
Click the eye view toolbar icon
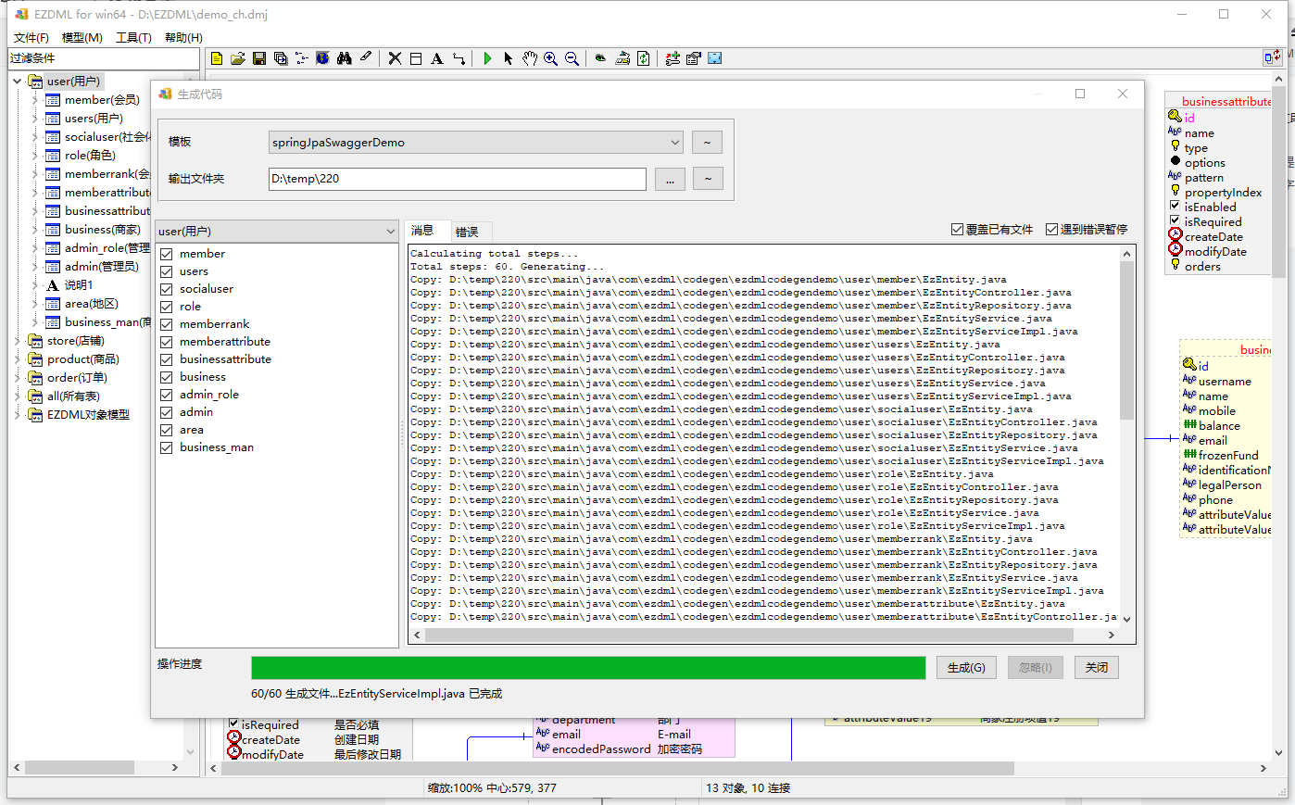(600, 58)
